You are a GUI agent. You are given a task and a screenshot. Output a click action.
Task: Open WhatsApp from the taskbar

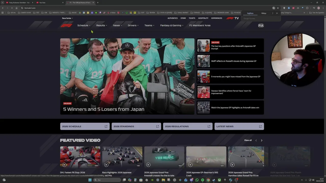197,180
